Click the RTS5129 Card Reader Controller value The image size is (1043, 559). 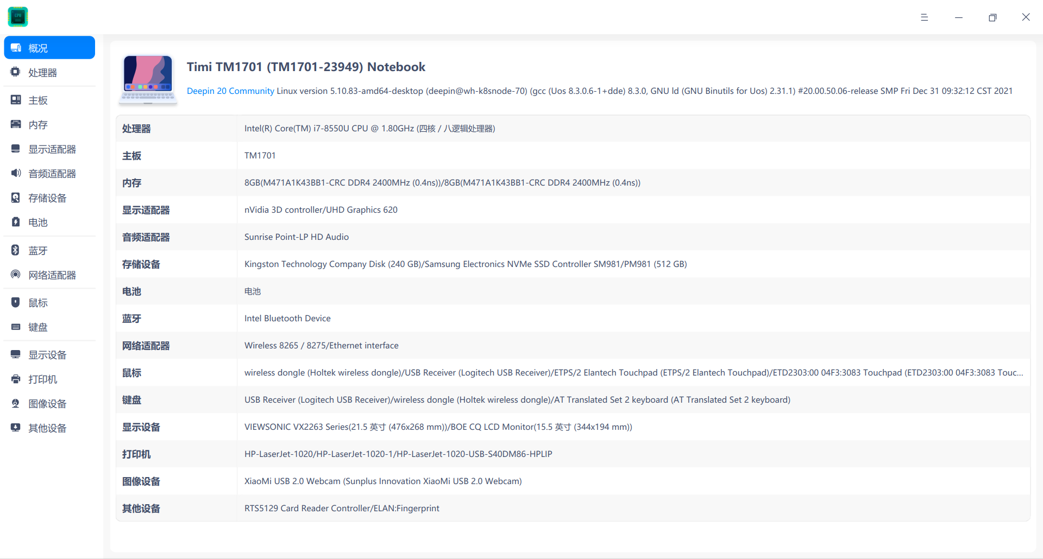point(342,509)
